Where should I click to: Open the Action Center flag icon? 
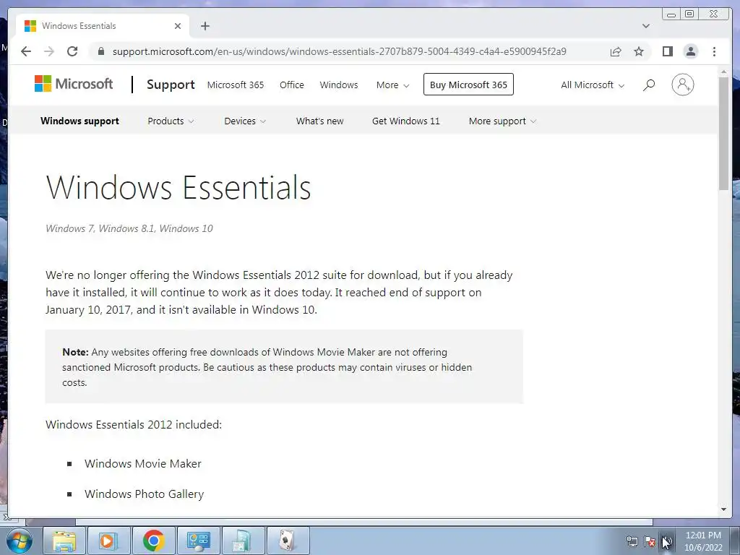(650, 541)
